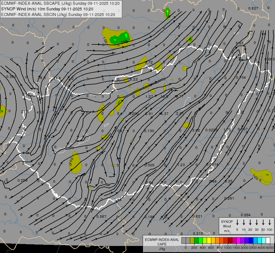The image size is (275, 253).
Task: Click the map value 4.37
Action: (x=164, y=114)
